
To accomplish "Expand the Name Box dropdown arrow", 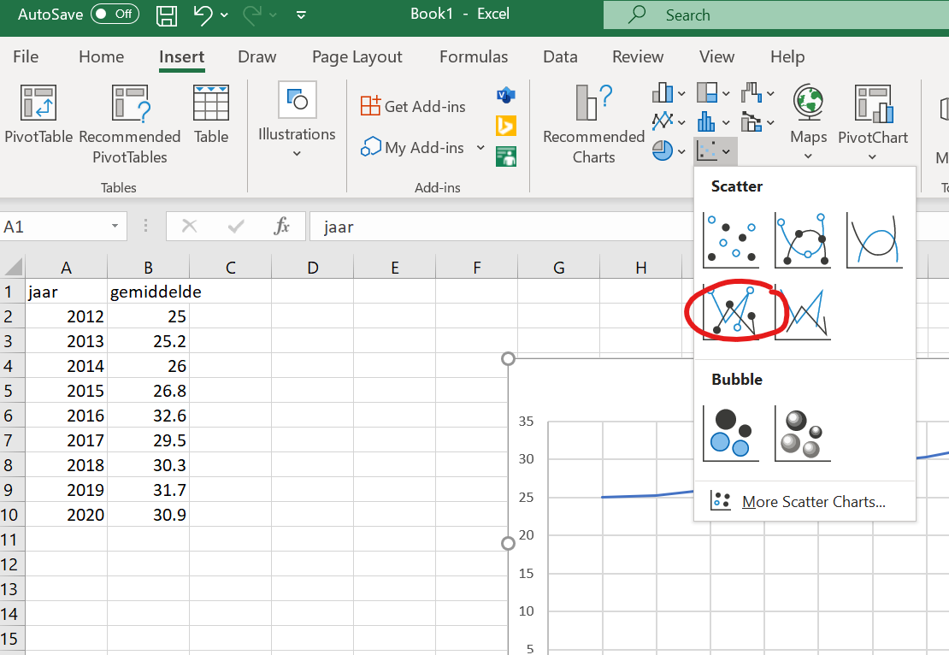I will point(115,227).
